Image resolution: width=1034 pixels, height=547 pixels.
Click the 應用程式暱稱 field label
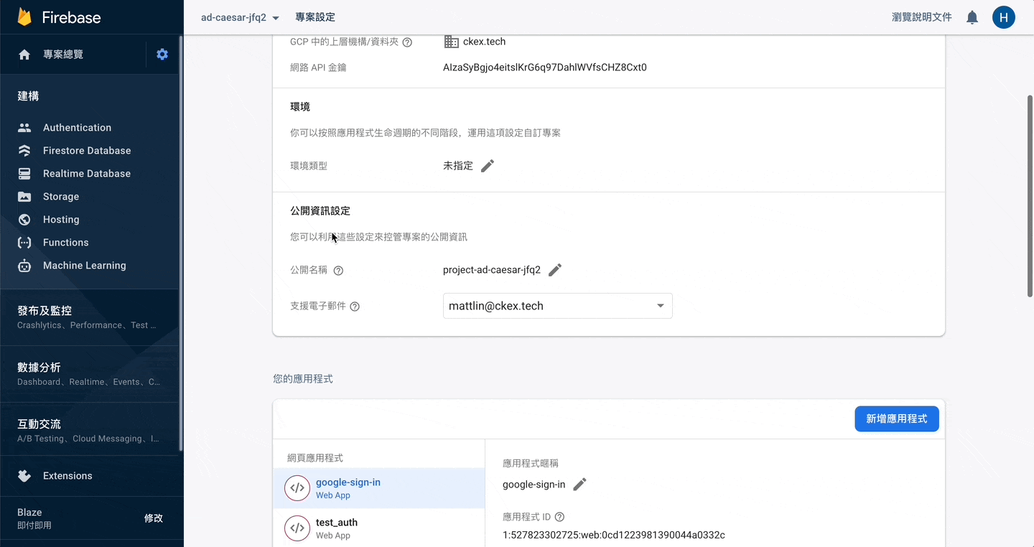tap(531, 464)
